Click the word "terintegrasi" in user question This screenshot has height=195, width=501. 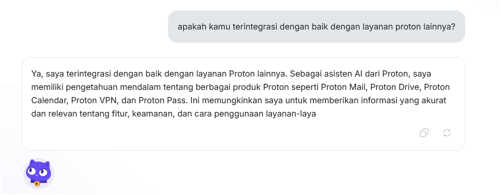(x=255, y=27)
